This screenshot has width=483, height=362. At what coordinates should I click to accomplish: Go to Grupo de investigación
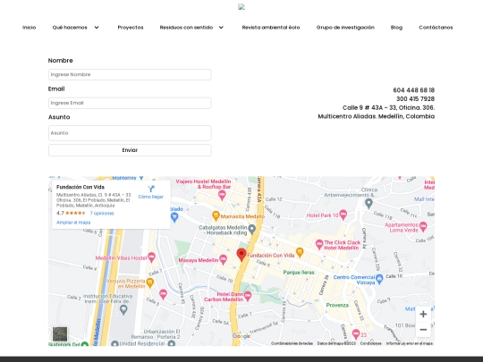click(345, 28)
